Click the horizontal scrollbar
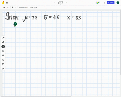The width and height of the screenshot is (121, 97). click(x=36, y=96)
